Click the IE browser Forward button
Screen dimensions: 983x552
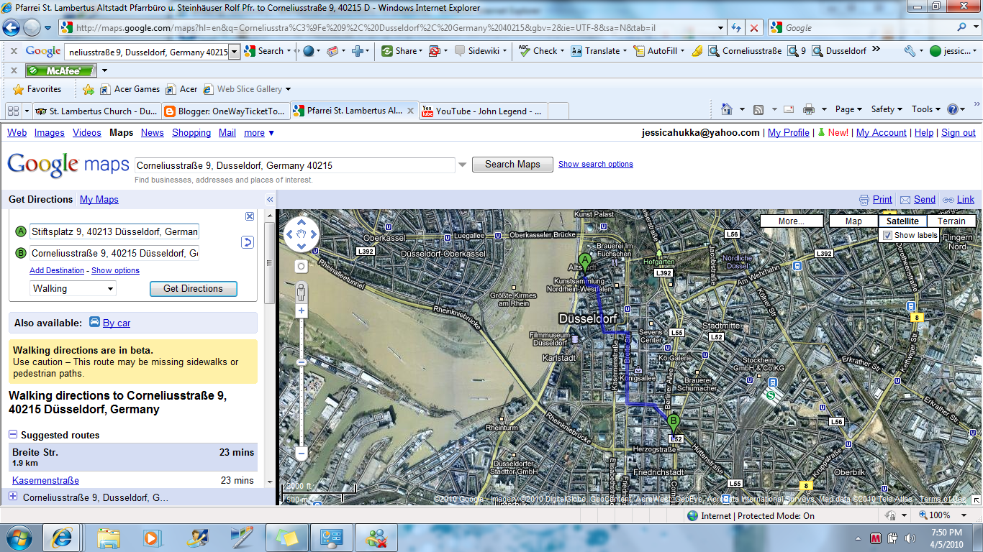click(32, 27)
